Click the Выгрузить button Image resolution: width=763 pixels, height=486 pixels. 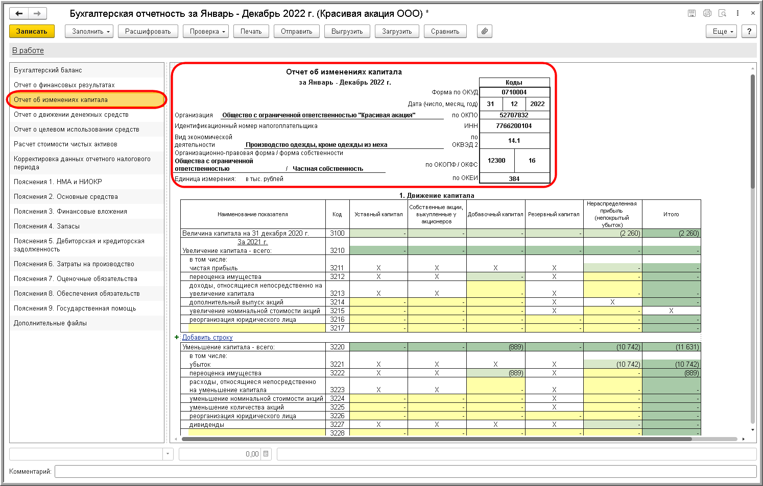pos(347,31)
